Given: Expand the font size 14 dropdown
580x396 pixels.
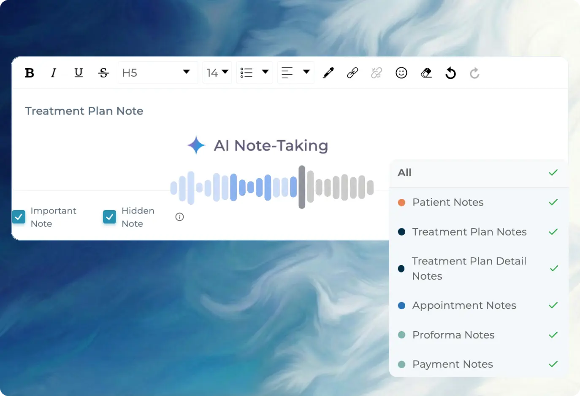Looking at the screenshot, I should coord(217,72).
